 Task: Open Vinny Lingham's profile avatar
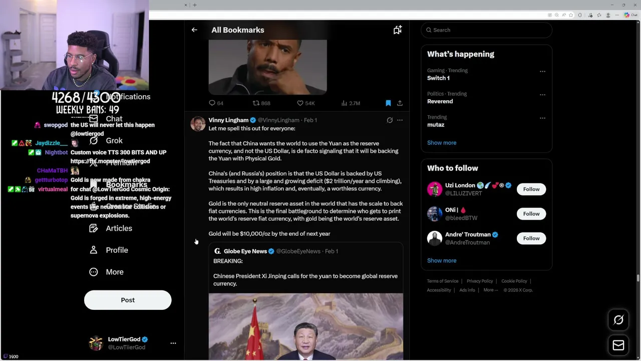click(198, 124)
